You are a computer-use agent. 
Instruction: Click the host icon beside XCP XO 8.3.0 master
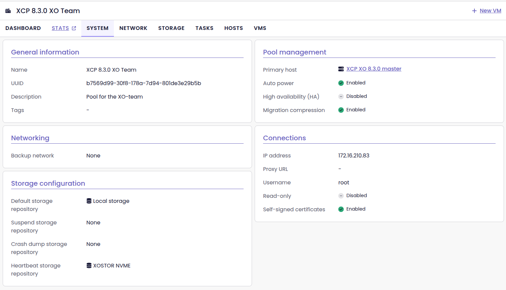[341, 69]
